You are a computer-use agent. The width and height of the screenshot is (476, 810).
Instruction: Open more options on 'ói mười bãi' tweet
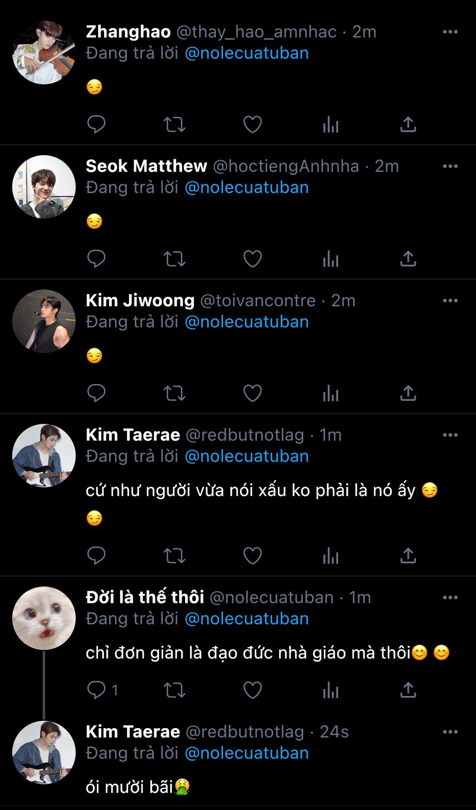450,732
